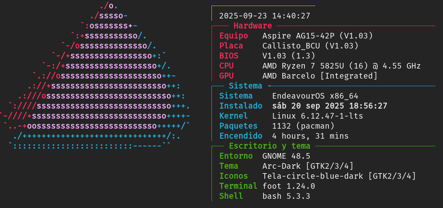The width and height of the screenshot is (443, 208).
Task: Click the date and time 2025-09-23 line
Action: (265, 16)
